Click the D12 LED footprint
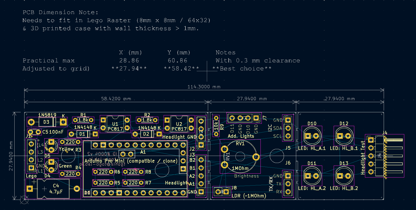Screen dimensions: 416x210 click(x=344, y=136)
